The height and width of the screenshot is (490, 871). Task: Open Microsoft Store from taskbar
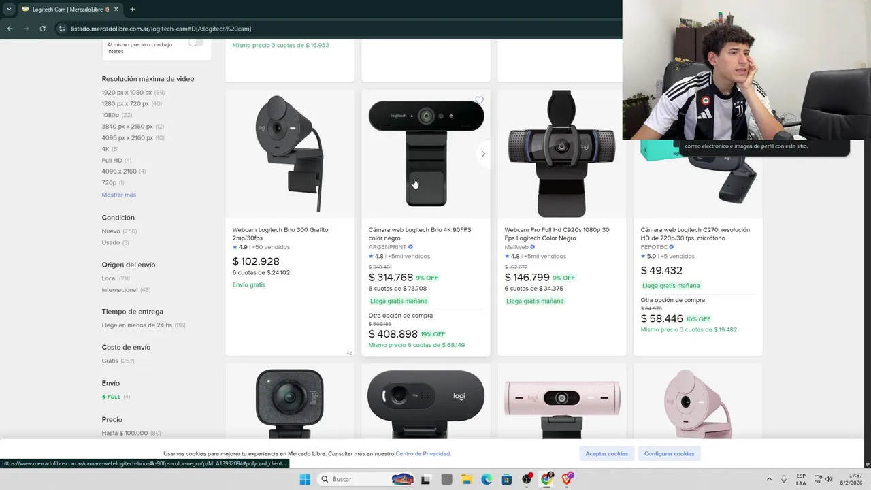tap(506, 479)
